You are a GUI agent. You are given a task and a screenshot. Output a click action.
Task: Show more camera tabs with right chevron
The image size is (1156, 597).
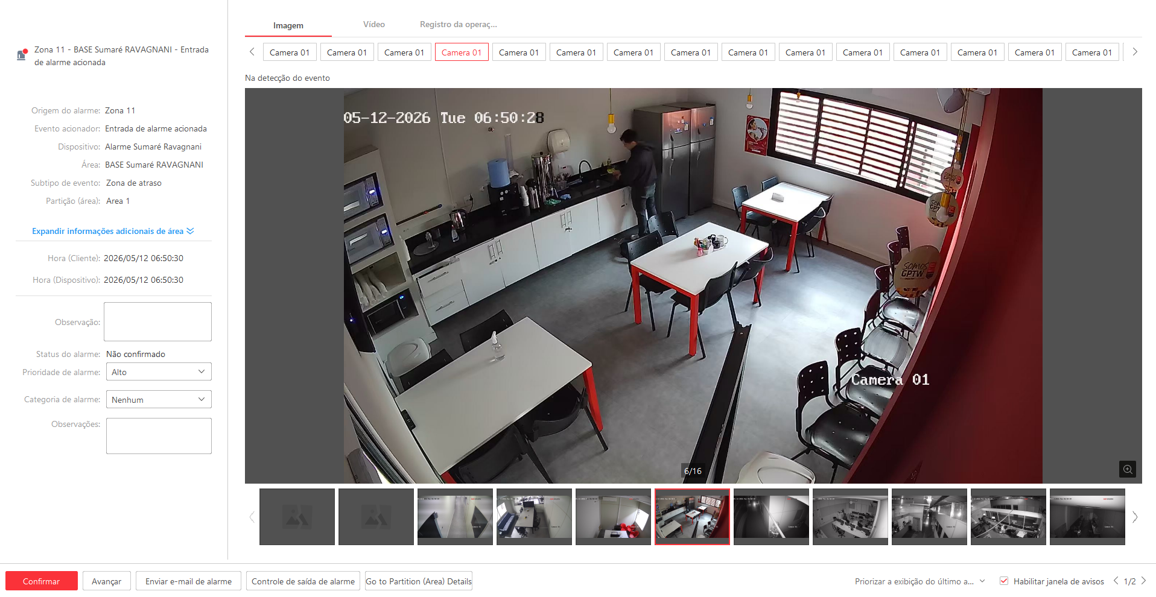click(x=1135, y=52)
